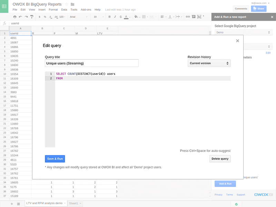Image resolution: width=276 pixels, height=207 pixels.
Task: Open the Tools menu
Action: pyautogui.click(x=74, y=10)
